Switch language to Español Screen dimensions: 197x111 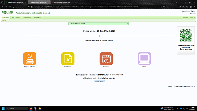coord(193,11)
